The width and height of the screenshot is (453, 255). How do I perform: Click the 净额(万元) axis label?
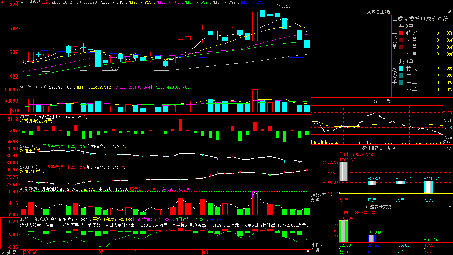321,195
